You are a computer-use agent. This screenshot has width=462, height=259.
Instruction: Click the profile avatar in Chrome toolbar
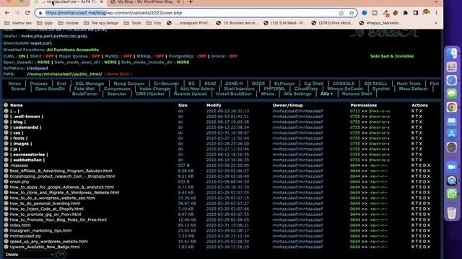pyautogui.click(x=426, y=13)
